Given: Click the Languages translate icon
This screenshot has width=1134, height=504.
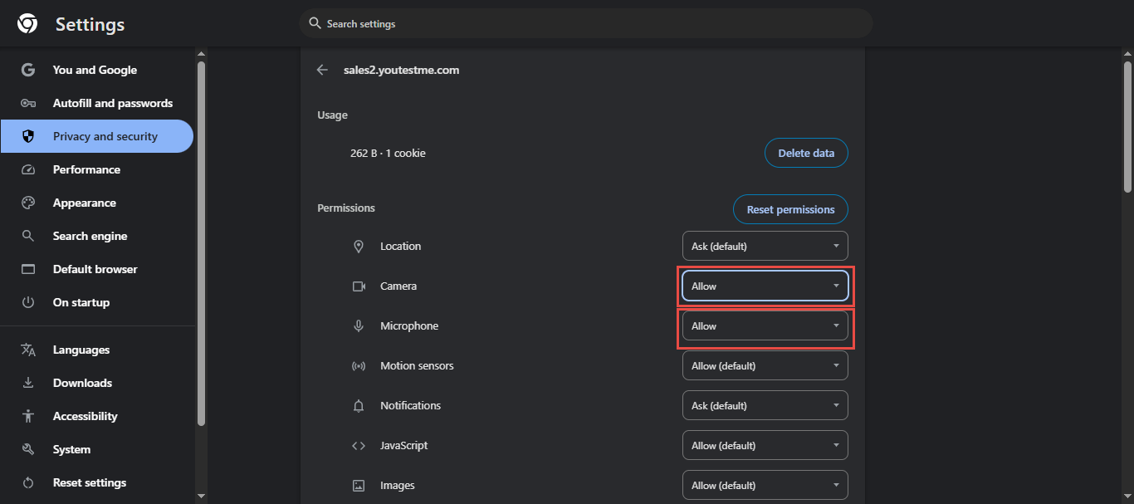Looking at the screenshot, I should pyautogui.click(x=28, y=350).
